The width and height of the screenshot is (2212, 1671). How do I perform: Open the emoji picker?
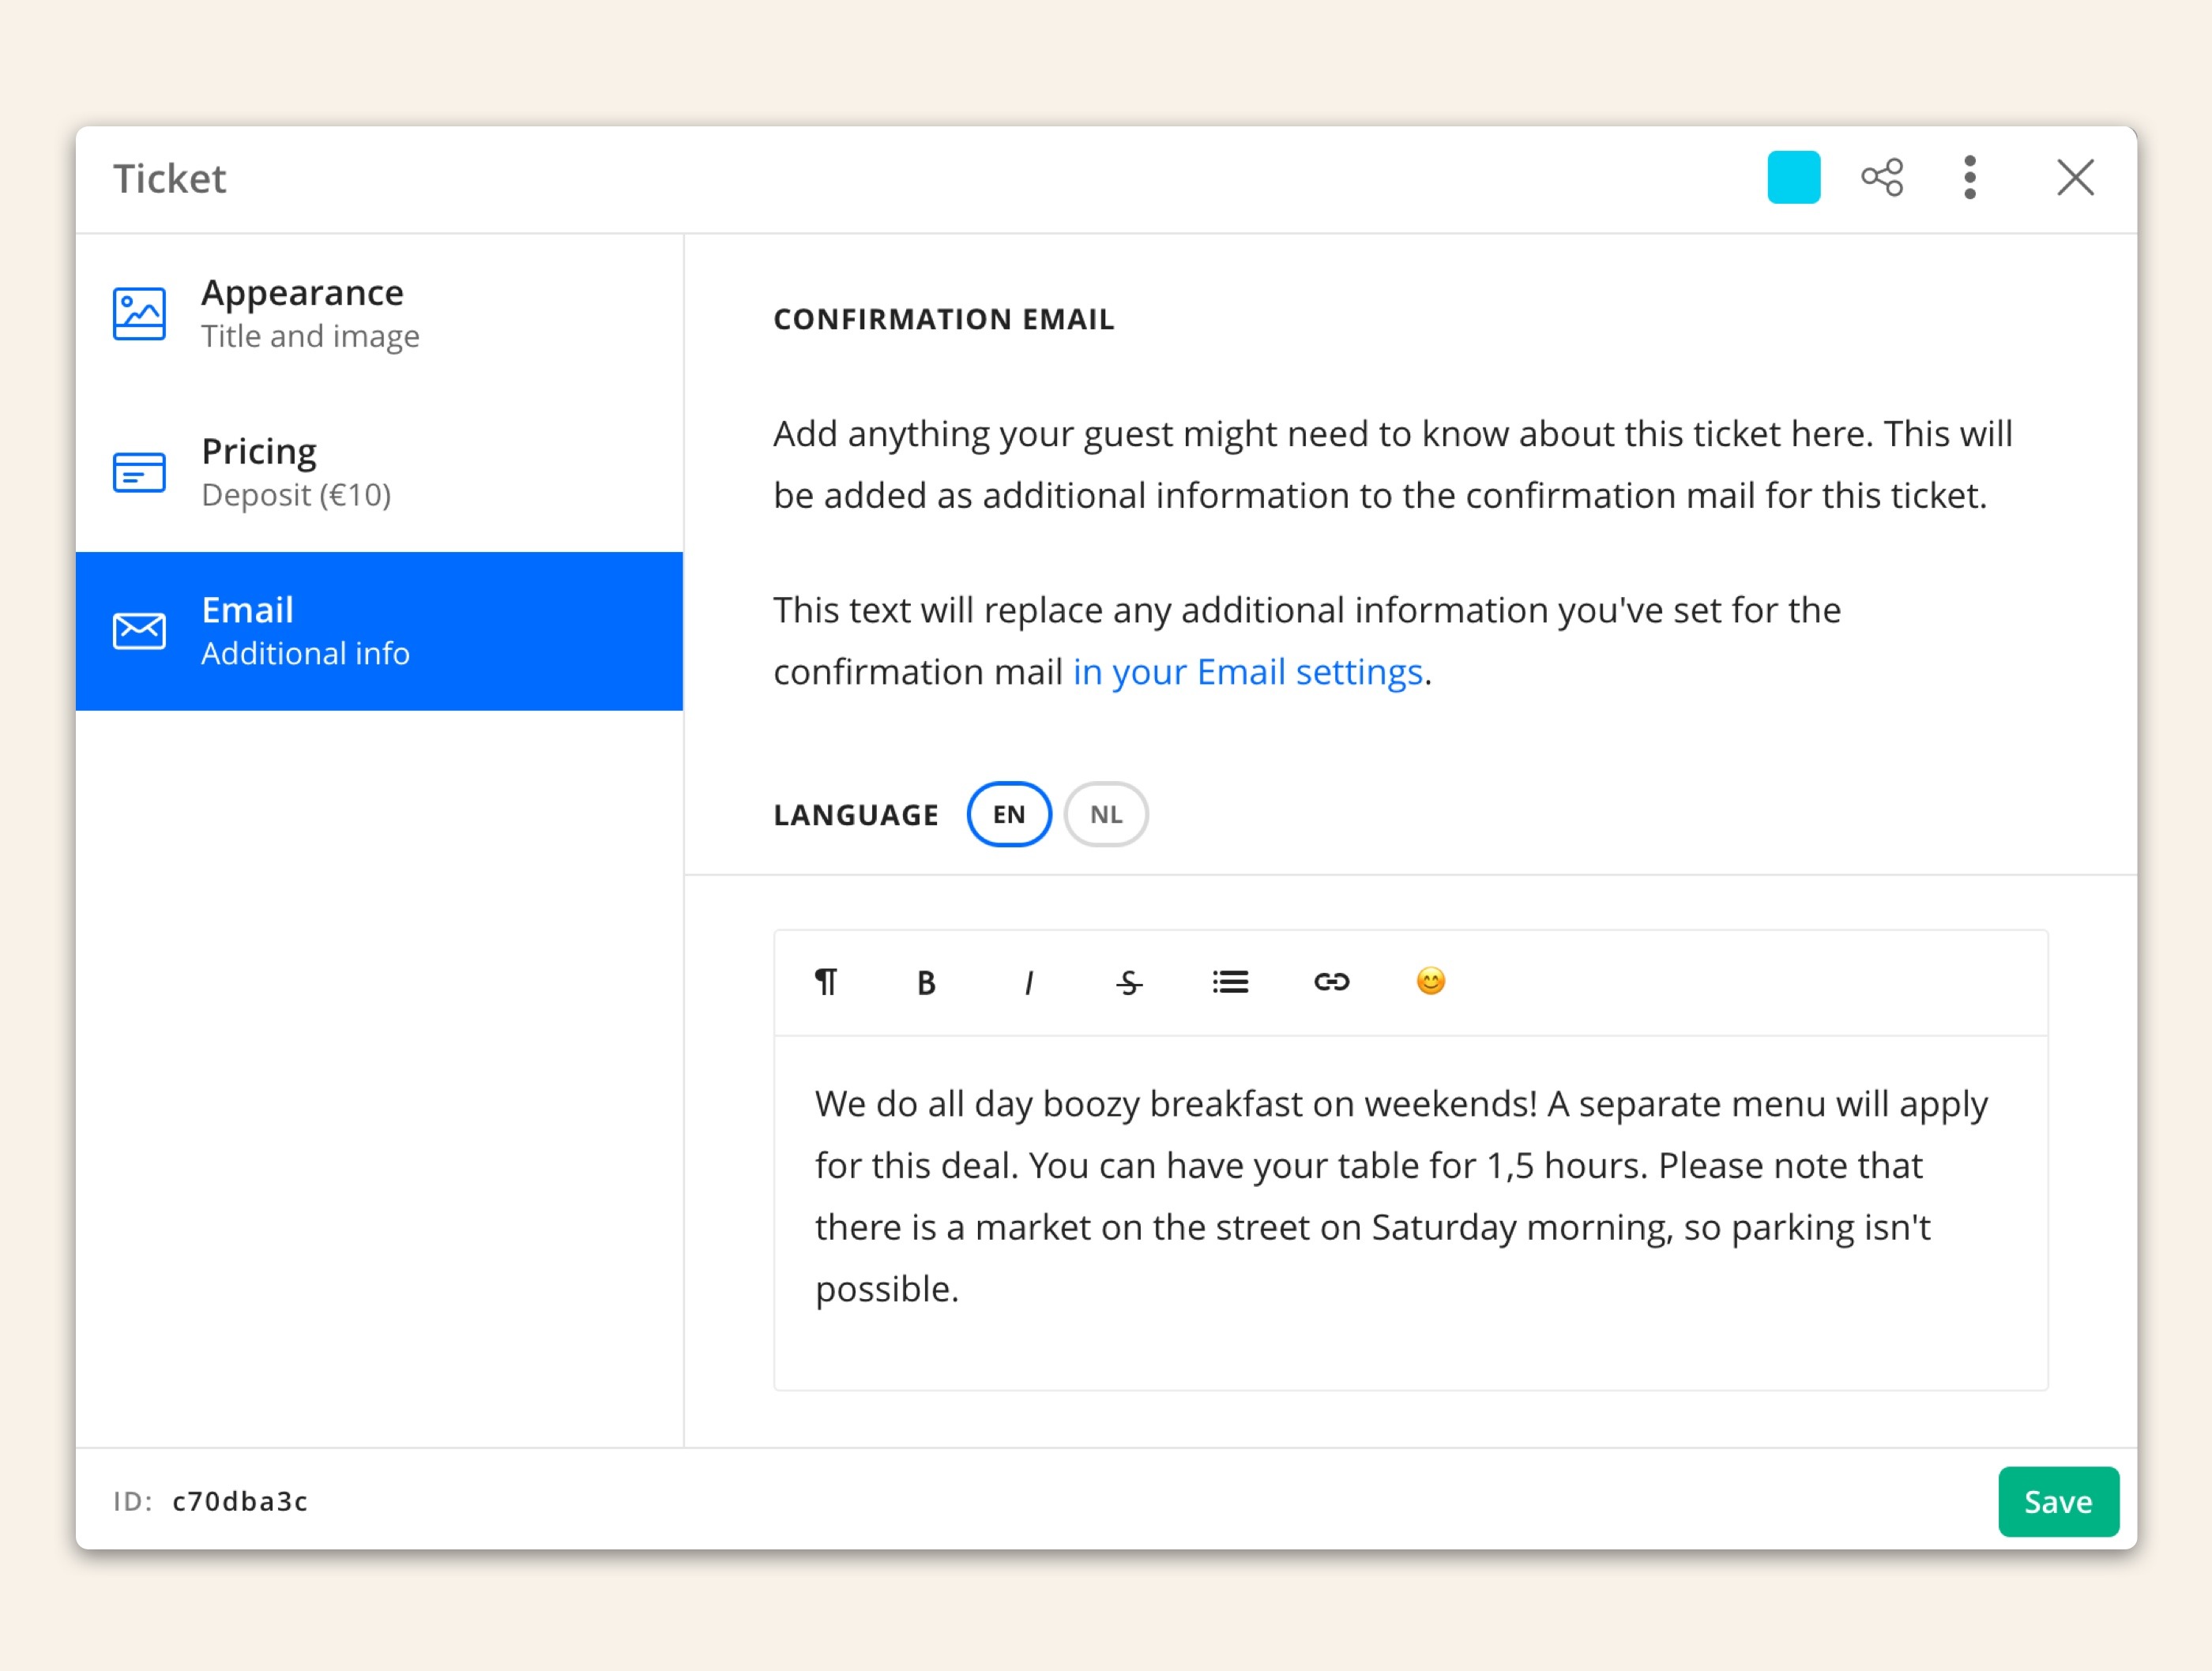pyautogui.click(x=1431, y=982)
